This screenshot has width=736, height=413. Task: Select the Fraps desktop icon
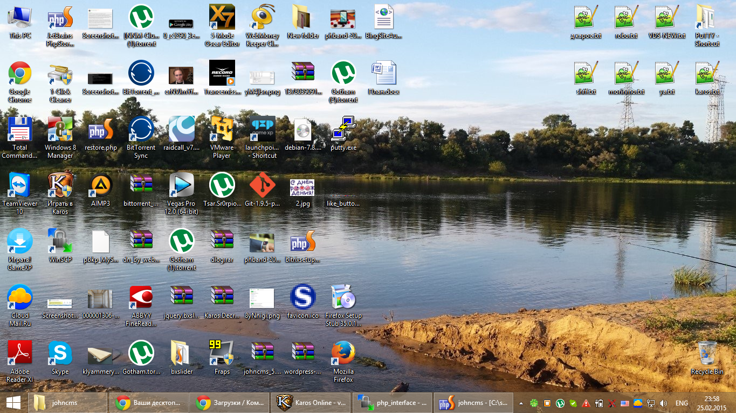coord(222,354)
